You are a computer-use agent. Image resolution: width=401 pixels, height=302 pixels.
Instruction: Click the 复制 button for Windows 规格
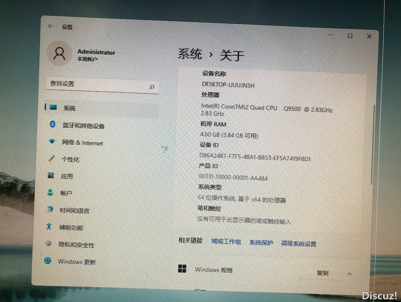click(323, 273)
